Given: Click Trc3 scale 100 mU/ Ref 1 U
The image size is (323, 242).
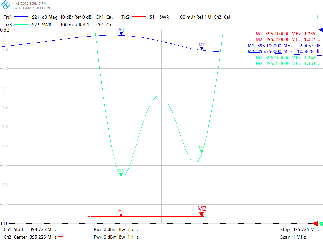Looking at the screenshot, I should 77,25.
